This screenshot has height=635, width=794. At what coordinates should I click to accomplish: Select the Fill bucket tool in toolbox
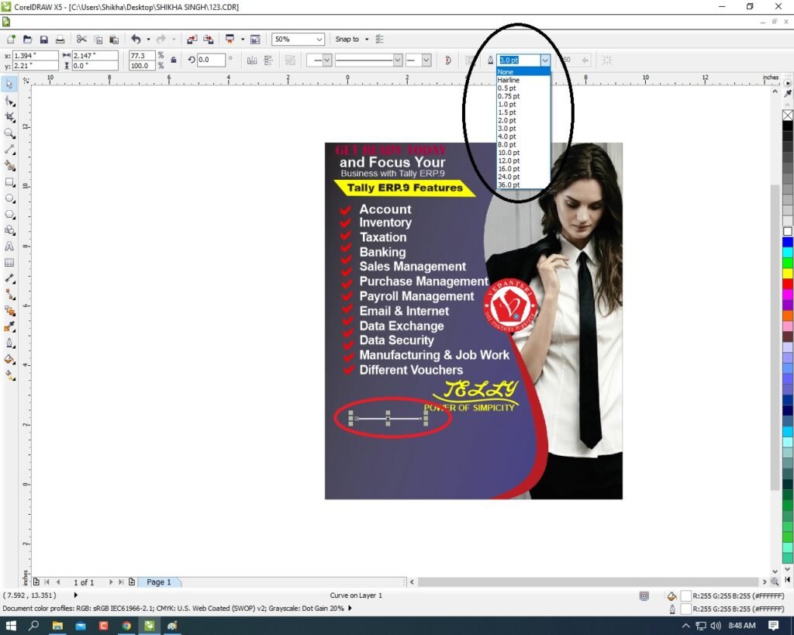[9, 360]
